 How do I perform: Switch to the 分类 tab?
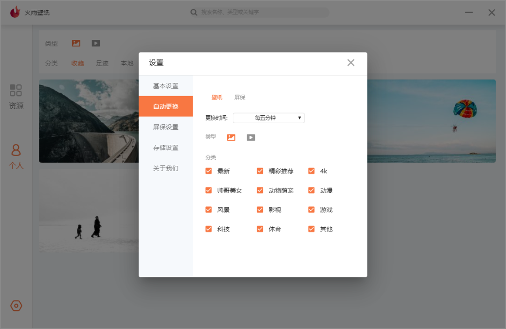click(x=52, y=63)
